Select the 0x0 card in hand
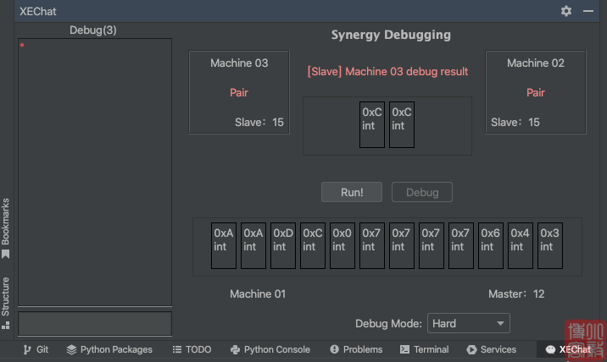 tap(342, 245)
